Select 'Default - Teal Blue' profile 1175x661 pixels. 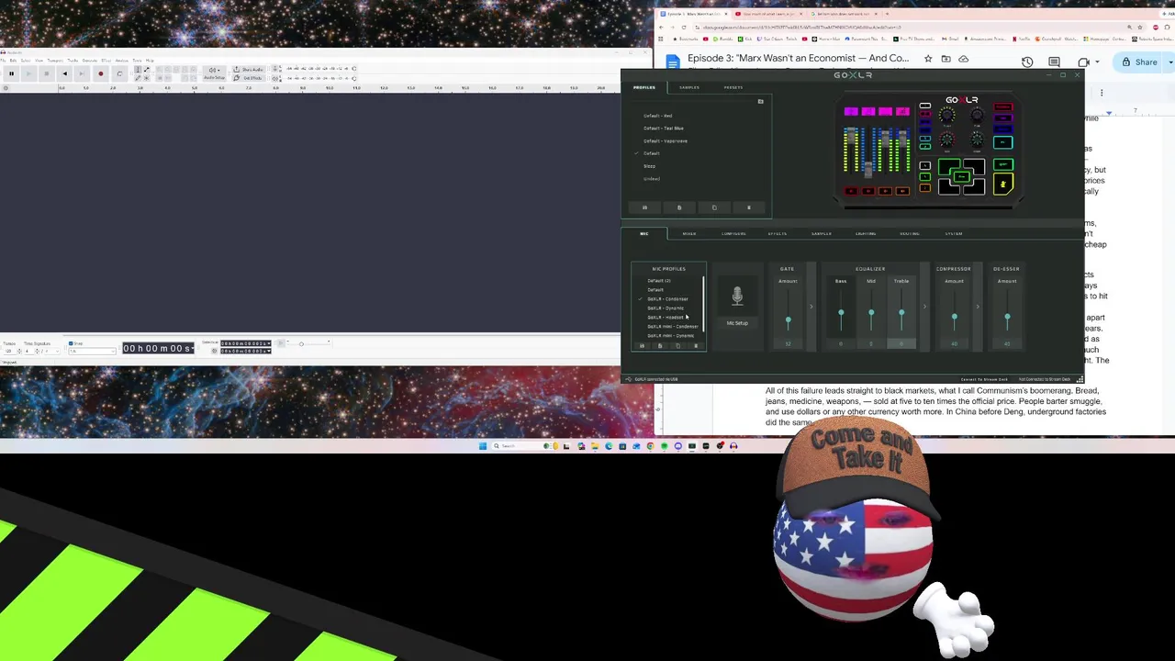pos(664,129)
